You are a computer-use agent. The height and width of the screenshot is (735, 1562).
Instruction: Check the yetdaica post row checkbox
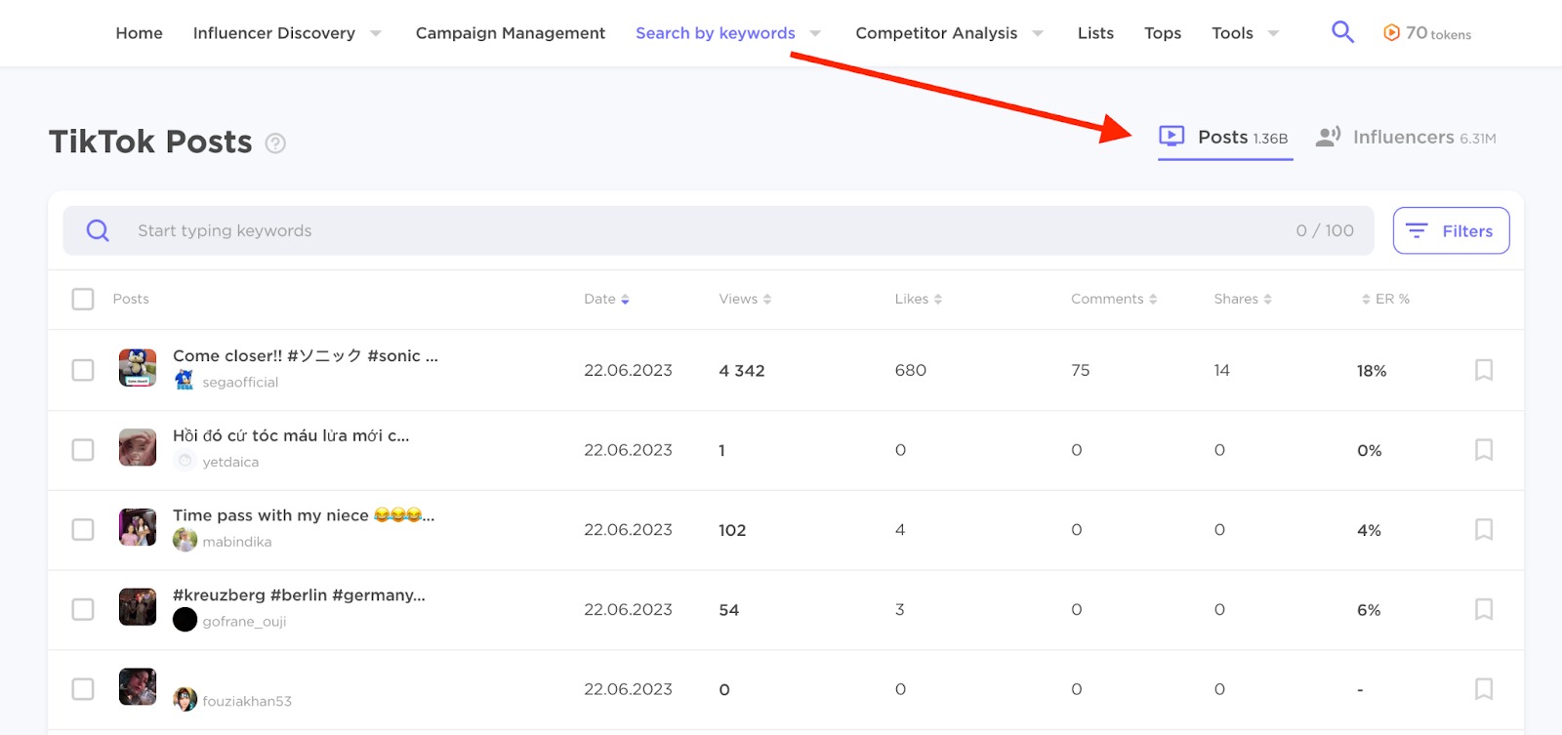(83, 450)
